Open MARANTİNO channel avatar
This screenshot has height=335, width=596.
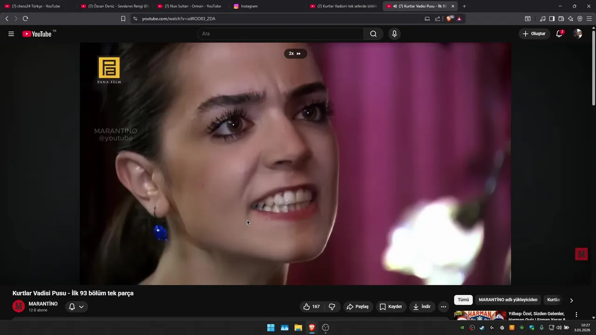[x=19, y=306]
